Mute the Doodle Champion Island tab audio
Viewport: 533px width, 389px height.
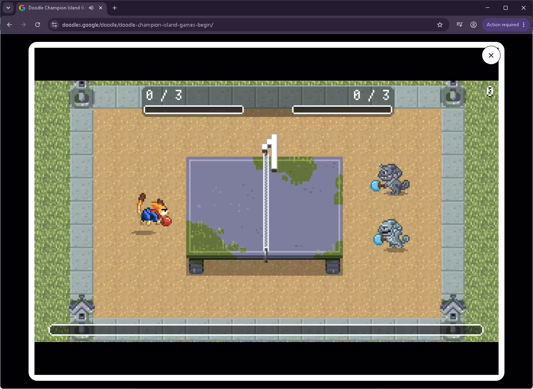click(x=91, y=8)
